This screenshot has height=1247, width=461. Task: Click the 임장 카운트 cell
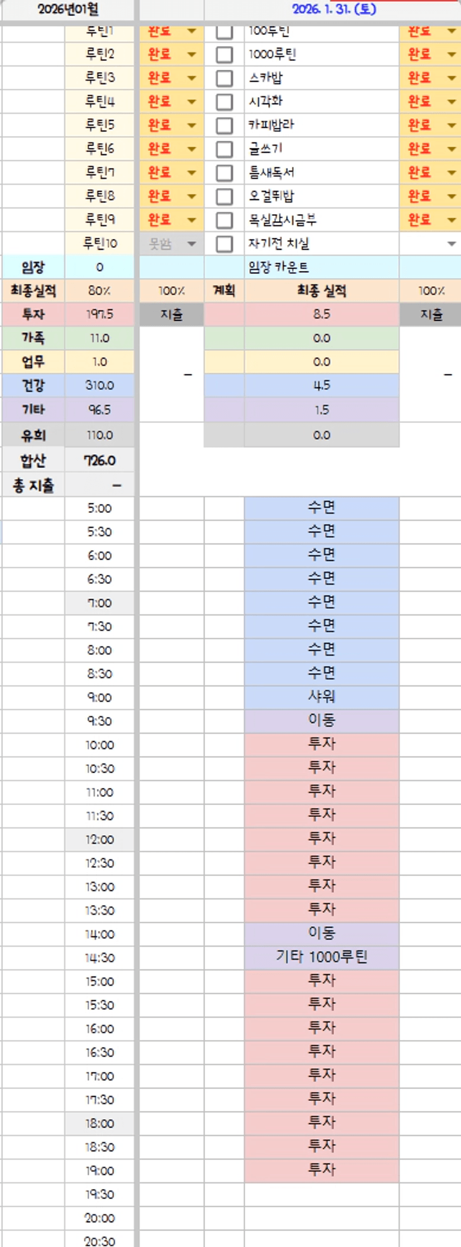coord(321,267)
